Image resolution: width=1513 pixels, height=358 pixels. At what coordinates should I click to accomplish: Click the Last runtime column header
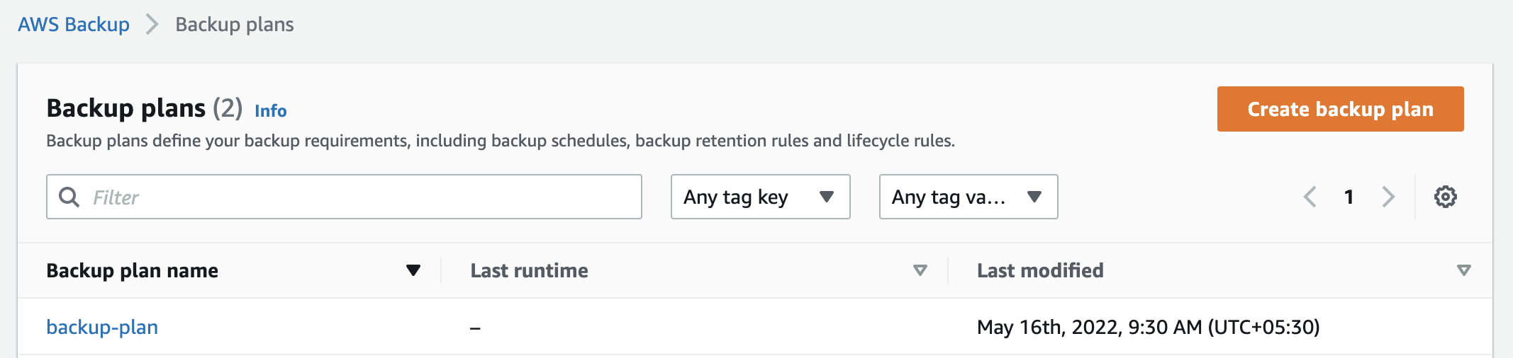[529, 270]
